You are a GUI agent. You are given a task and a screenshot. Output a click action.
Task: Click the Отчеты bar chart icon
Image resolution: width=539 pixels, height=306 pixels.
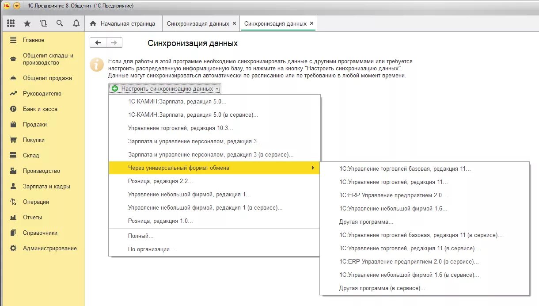click(x=13, y=217)
